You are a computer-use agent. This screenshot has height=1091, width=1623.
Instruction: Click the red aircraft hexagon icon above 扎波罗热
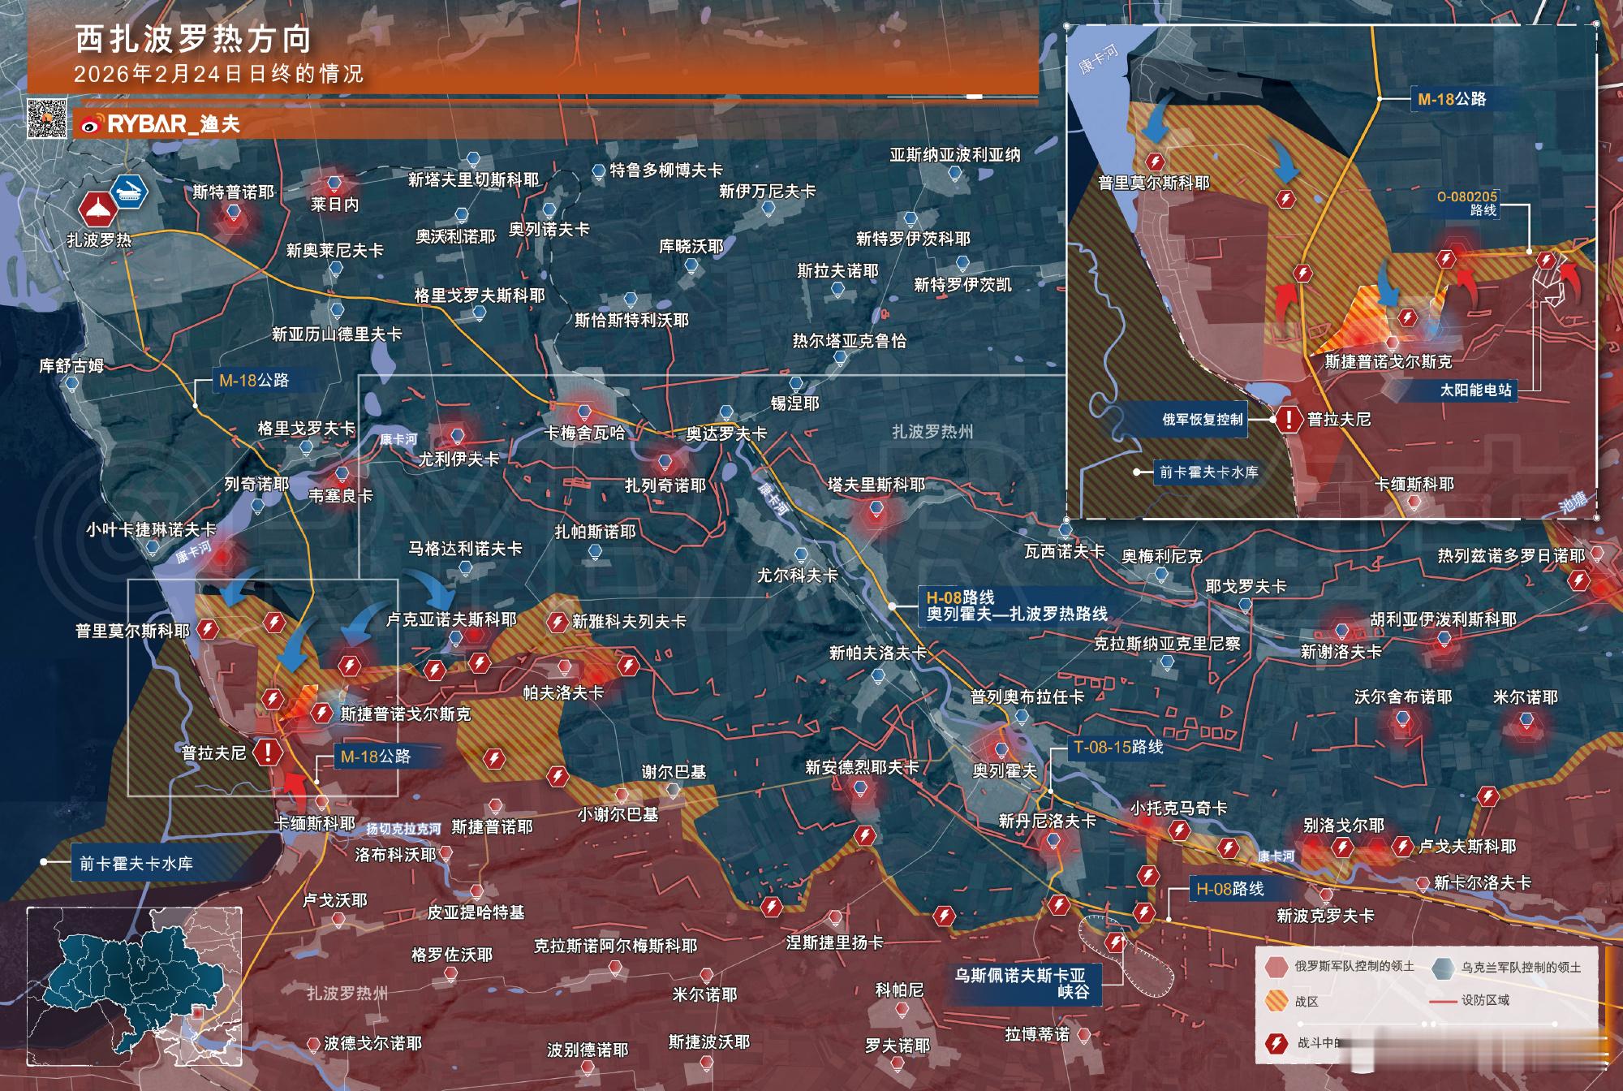point(99,209)
